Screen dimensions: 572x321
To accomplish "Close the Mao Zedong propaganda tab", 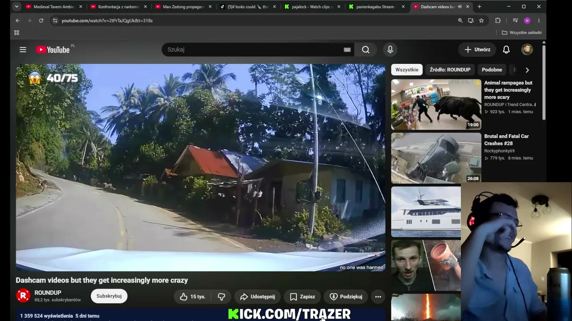I will (210, 7).
